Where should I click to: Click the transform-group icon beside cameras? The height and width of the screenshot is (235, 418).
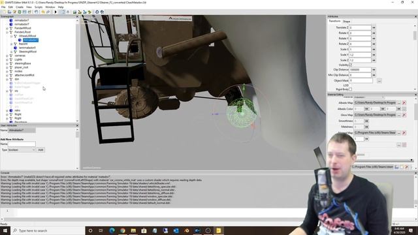[11, 55]
